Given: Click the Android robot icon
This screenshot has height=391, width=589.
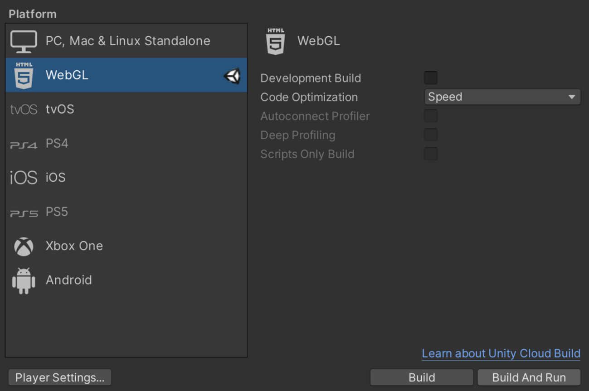Looking at the screenshot, I should click(24, 280).
